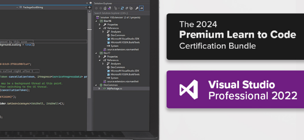Expand Properties under the Dev17 project
Viewport: 304px width, 140px height.
pyautogui.click(x=100, y=56)
